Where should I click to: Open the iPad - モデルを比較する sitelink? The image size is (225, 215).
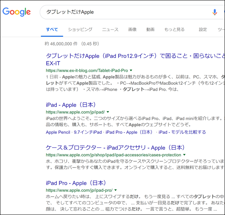point(182,132)
